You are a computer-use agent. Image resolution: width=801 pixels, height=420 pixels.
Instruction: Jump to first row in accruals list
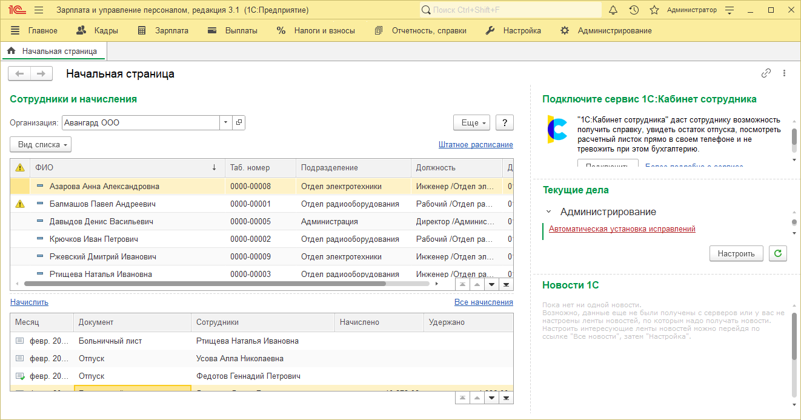[x=462, y=398]
